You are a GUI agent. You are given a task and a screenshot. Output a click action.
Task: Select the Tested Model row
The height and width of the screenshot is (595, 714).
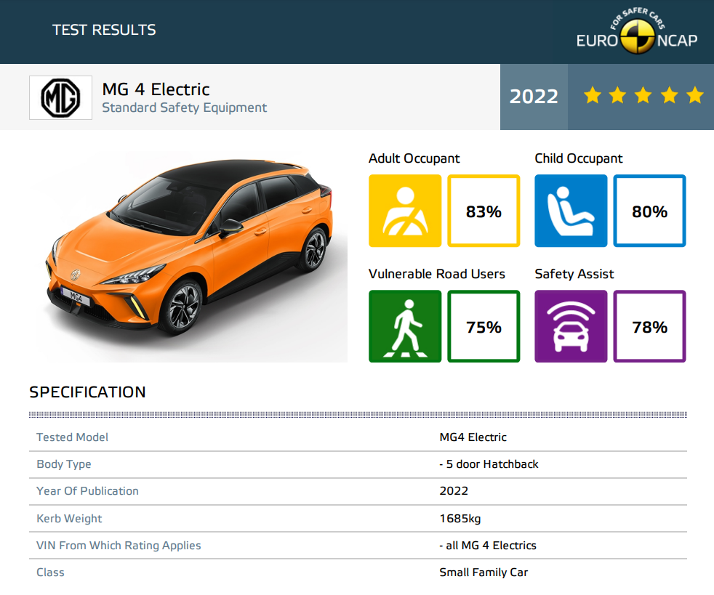point(358,437)
